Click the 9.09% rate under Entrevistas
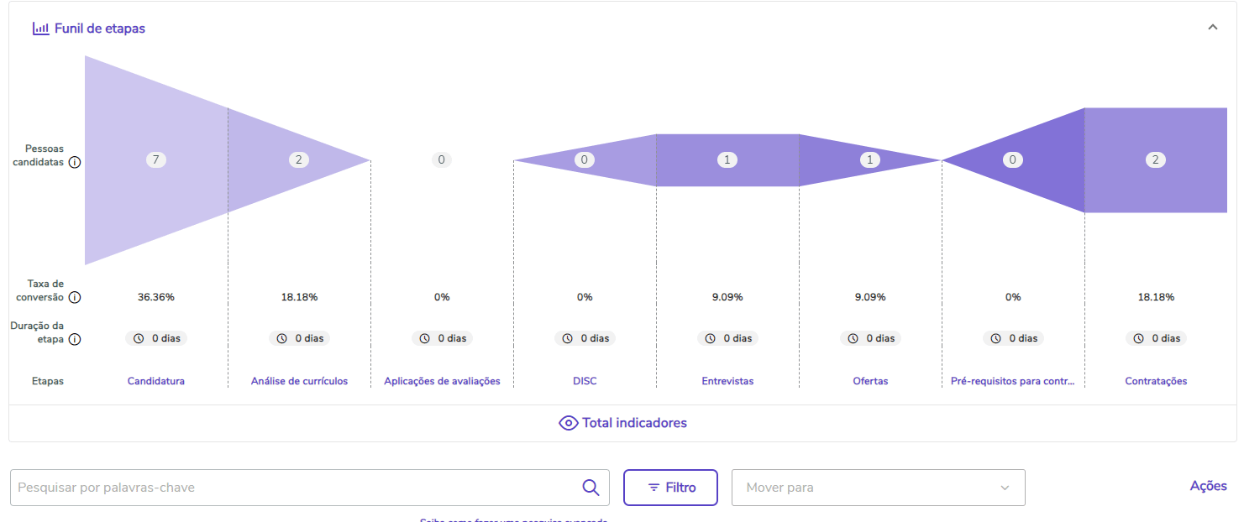 [x=727, y=297]
